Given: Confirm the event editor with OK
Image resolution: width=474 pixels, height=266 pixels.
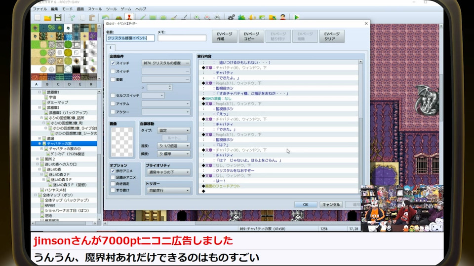Looking at the screenshot, I should pos(306,204).
